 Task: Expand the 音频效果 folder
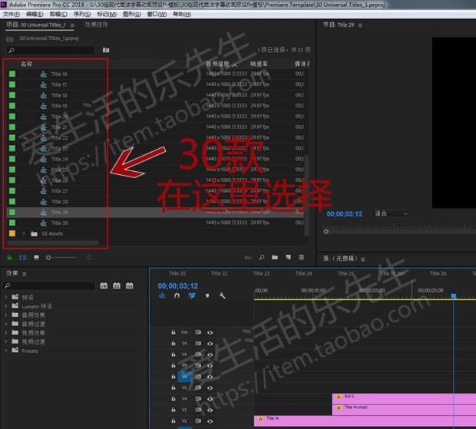(6, 315)
